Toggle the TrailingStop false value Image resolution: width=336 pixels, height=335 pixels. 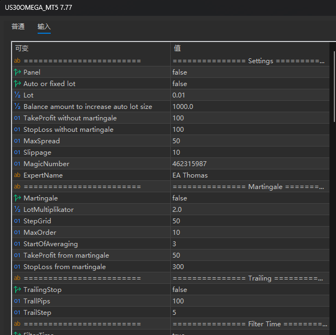click(179, 290)
